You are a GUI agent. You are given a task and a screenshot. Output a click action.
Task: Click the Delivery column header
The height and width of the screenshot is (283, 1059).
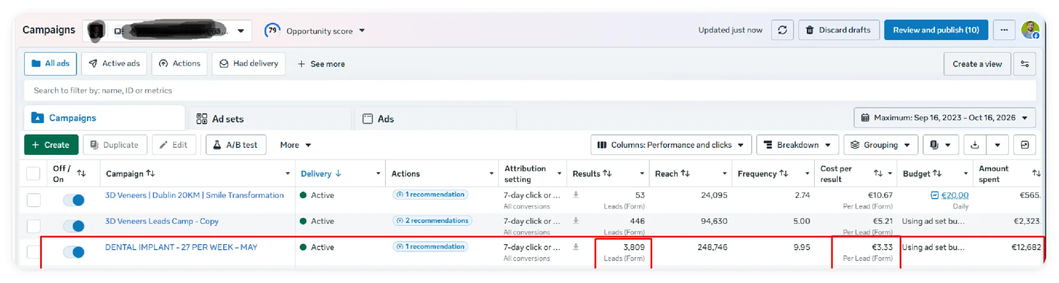(x=321, y=174)
